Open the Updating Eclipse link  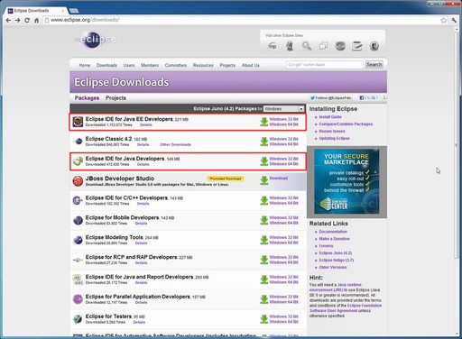[334, 139]
